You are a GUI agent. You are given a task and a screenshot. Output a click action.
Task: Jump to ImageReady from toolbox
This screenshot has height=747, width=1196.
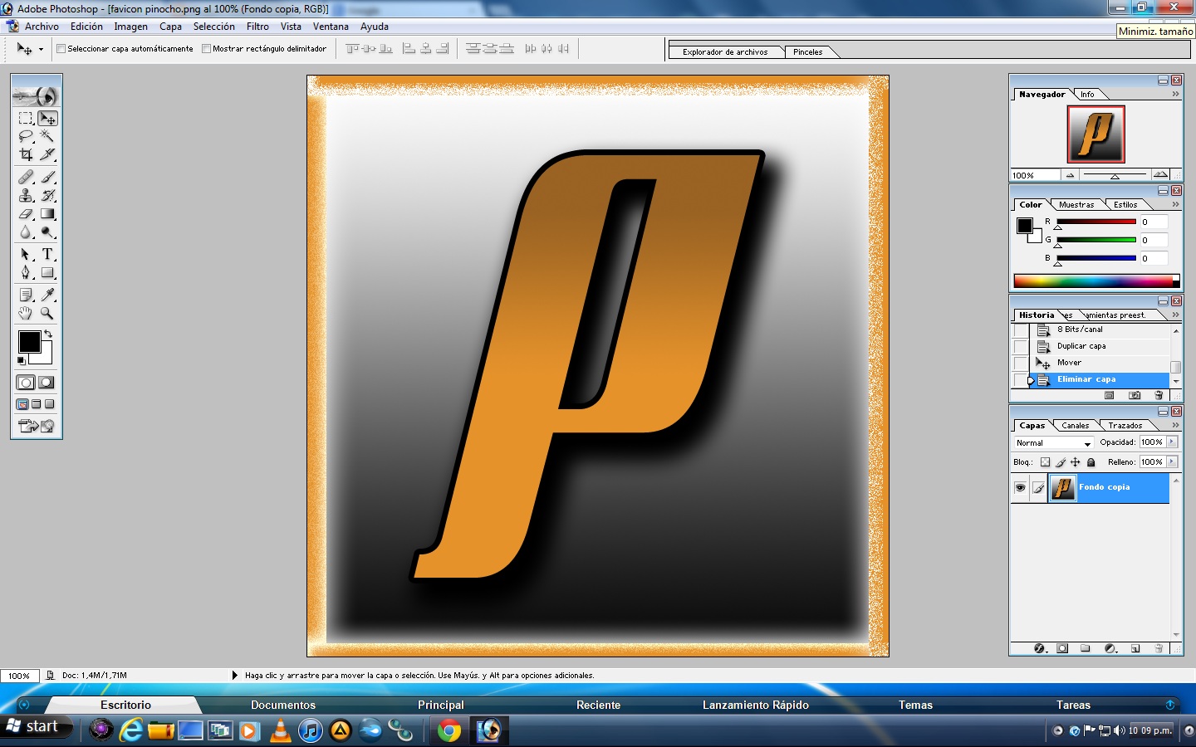(37, 426)
